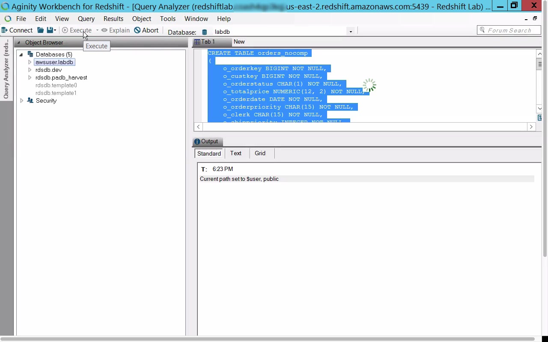Click the o_orderdate DATE NOT NULL line
This screenshot has height=342, width=548.
[273, 100]
